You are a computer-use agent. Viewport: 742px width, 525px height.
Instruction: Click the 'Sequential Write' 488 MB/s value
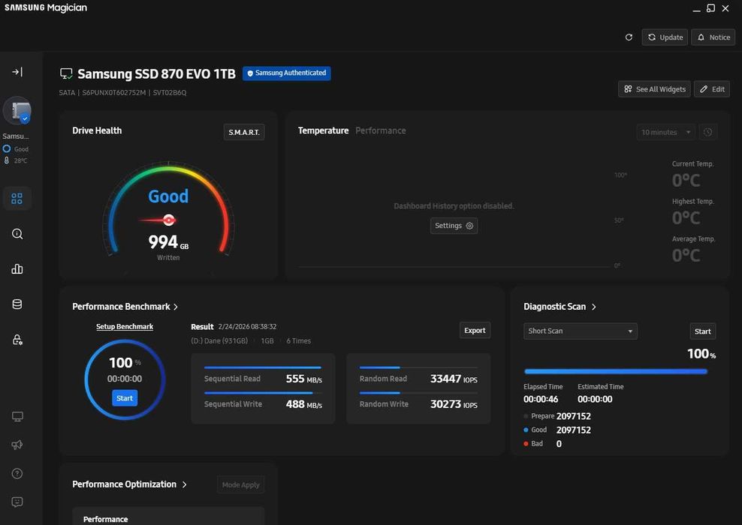tap(304, 404)
